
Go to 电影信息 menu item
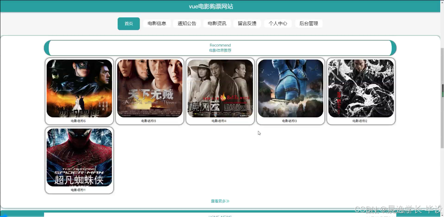157,24
